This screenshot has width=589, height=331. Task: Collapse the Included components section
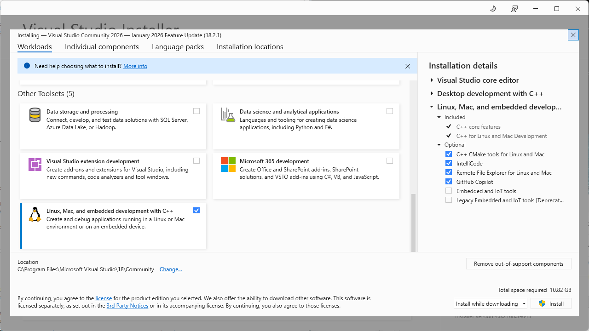click(x=439, y=117)
